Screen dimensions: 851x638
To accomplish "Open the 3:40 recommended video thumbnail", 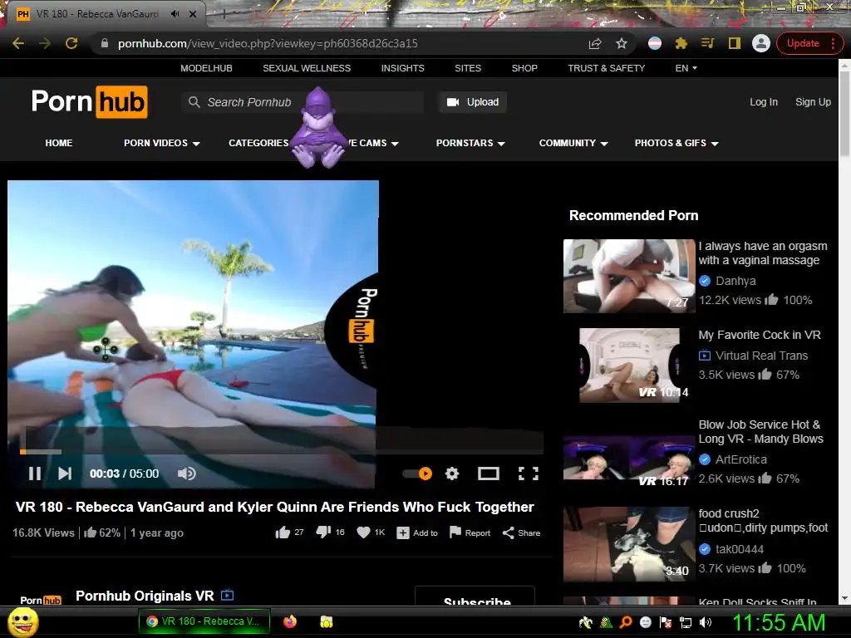I will [x=629, y=544].
